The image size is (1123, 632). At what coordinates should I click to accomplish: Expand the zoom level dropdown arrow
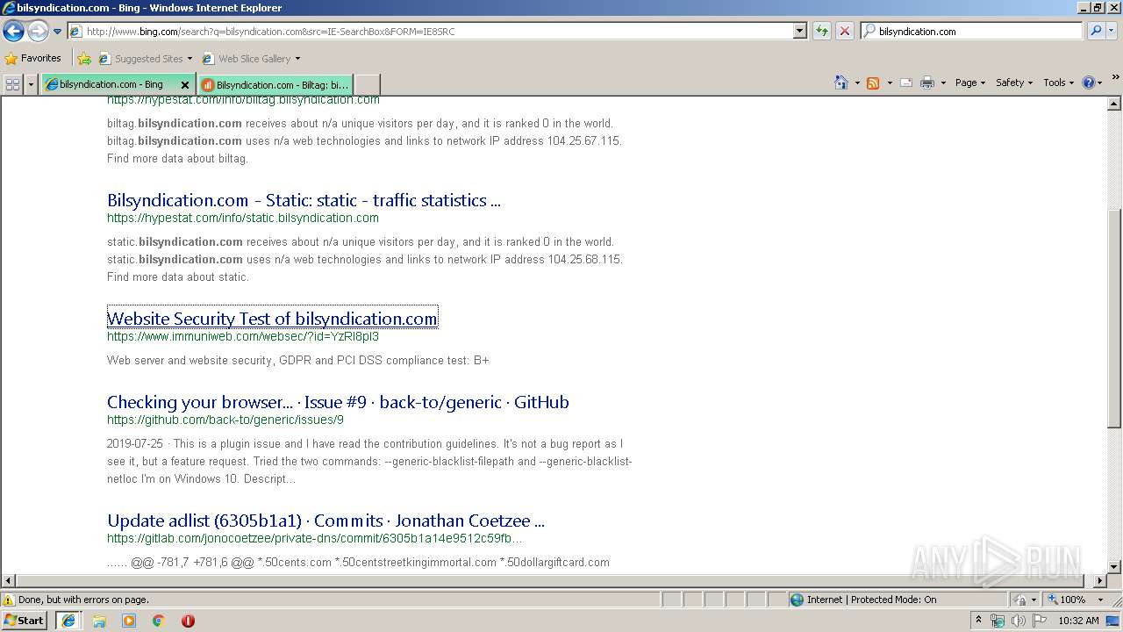click(1100, 600)
